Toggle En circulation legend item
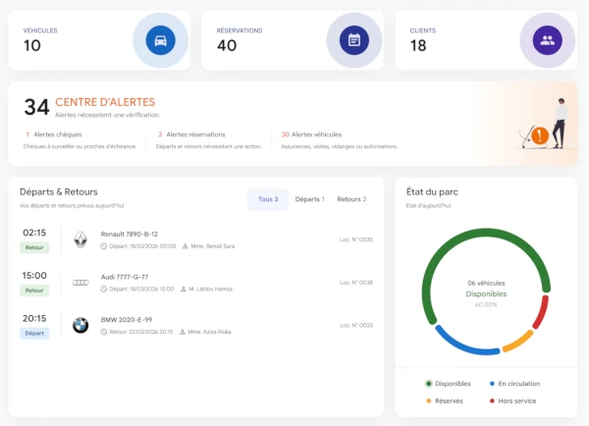Image resolution: width=589 pixels, height=426 pixels. point(515,384)
